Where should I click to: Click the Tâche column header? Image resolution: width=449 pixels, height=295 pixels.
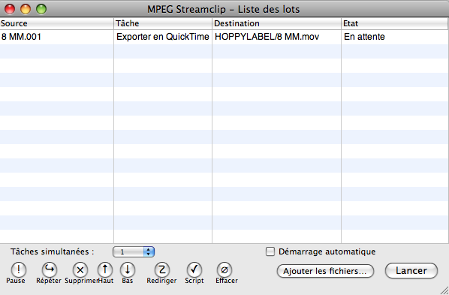[163, 23]
